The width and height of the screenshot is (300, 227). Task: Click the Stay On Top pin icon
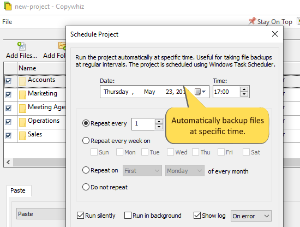coord(252,21)
